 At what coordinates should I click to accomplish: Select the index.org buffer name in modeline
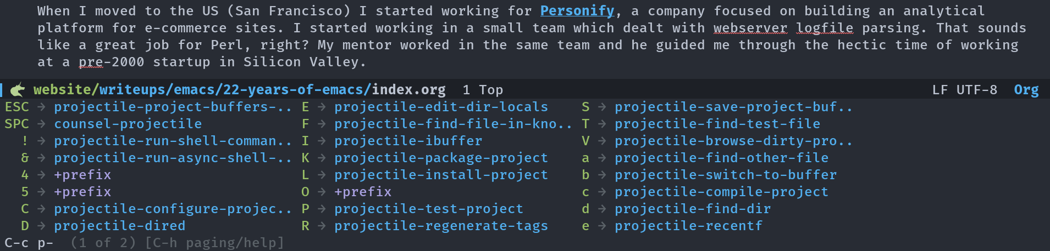(408, 90)
